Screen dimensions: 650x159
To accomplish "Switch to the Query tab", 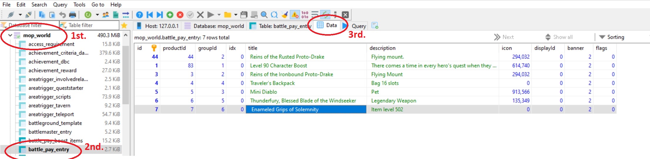I will coord(355,26).
